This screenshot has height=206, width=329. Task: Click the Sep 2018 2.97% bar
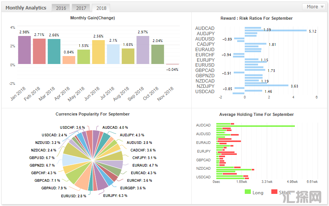(x=143, y=50)
